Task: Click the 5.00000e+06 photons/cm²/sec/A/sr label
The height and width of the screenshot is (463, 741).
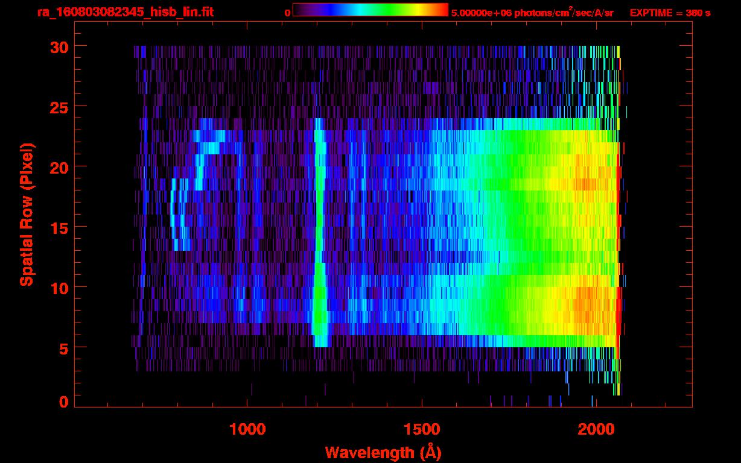Action: 532,12
